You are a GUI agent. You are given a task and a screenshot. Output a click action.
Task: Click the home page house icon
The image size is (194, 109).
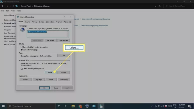[x=23, y=30]
